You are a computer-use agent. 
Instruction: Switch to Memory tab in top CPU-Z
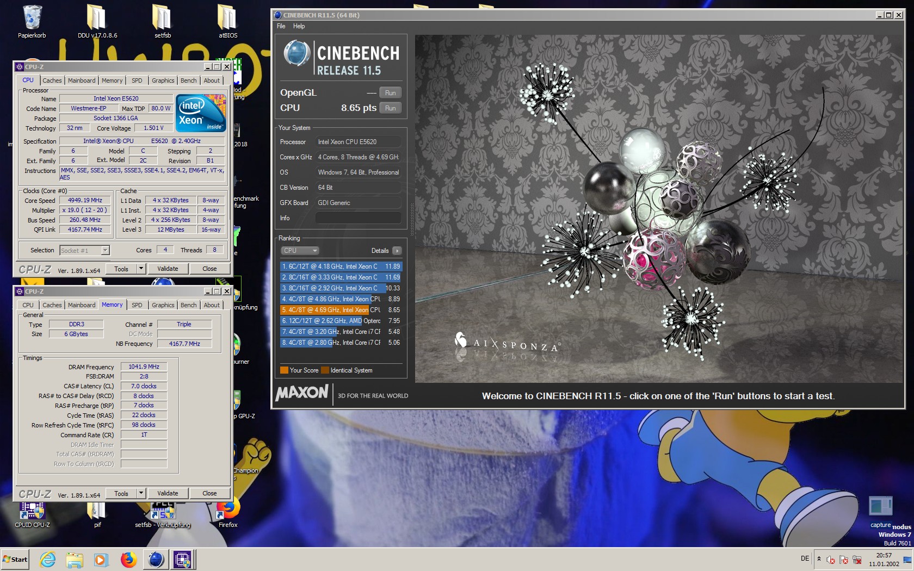click(112, 80)
